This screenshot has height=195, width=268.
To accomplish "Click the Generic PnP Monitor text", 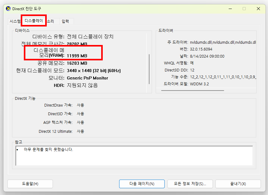I will point(87,78).
